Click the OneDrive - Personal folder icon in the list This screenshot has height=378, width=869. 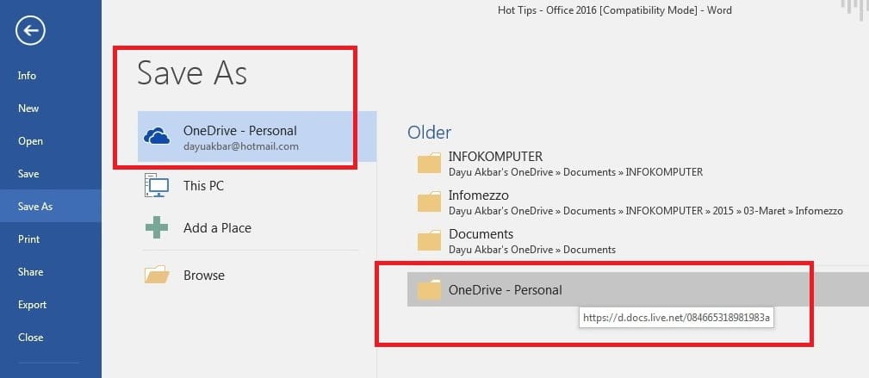[429, 290]
